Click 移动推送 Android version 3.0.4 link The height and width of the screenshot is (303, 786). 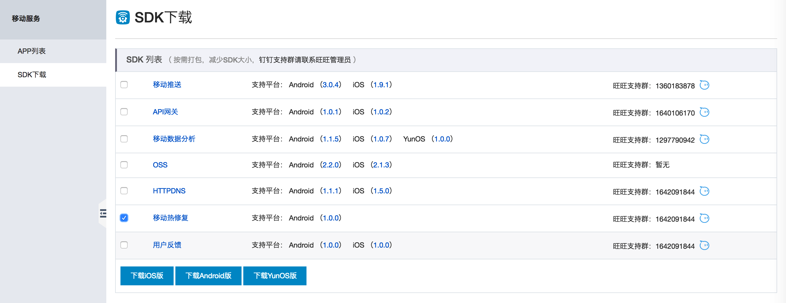point(331,85)
